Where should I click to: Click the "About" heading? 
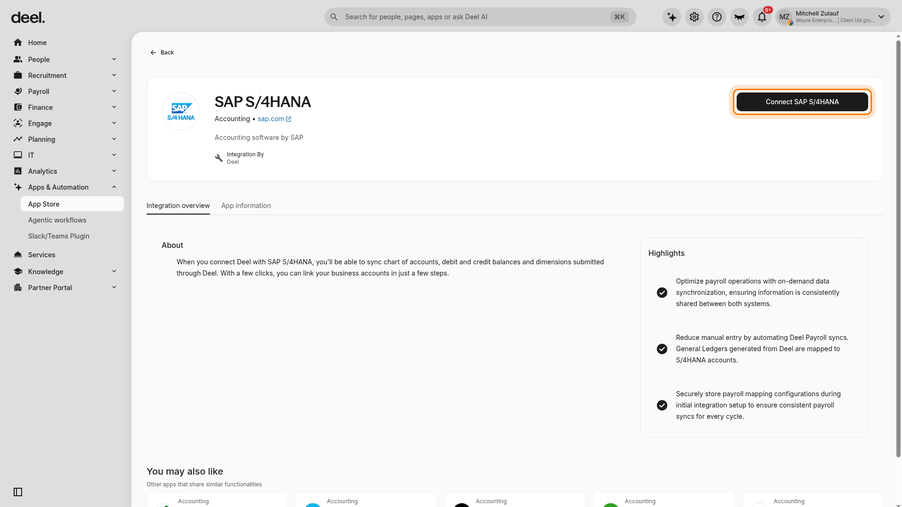[172, 246]
